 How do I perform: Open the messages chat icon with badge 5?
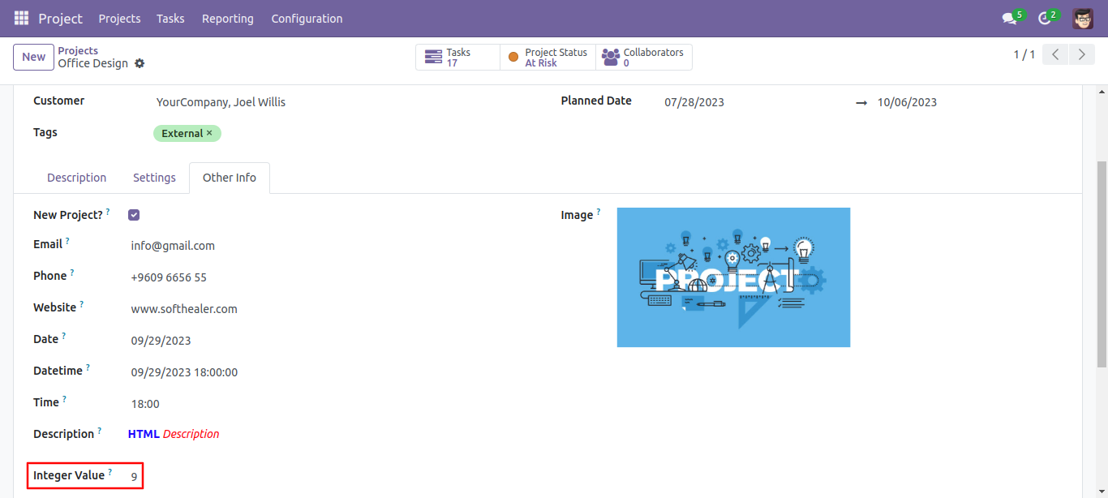(x=1009, y=18)
